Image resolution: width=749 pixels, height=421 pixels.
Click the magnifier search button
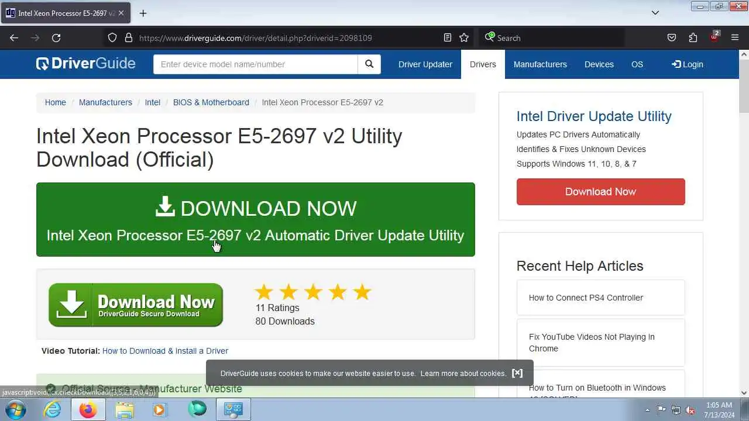tap(369, 64)
